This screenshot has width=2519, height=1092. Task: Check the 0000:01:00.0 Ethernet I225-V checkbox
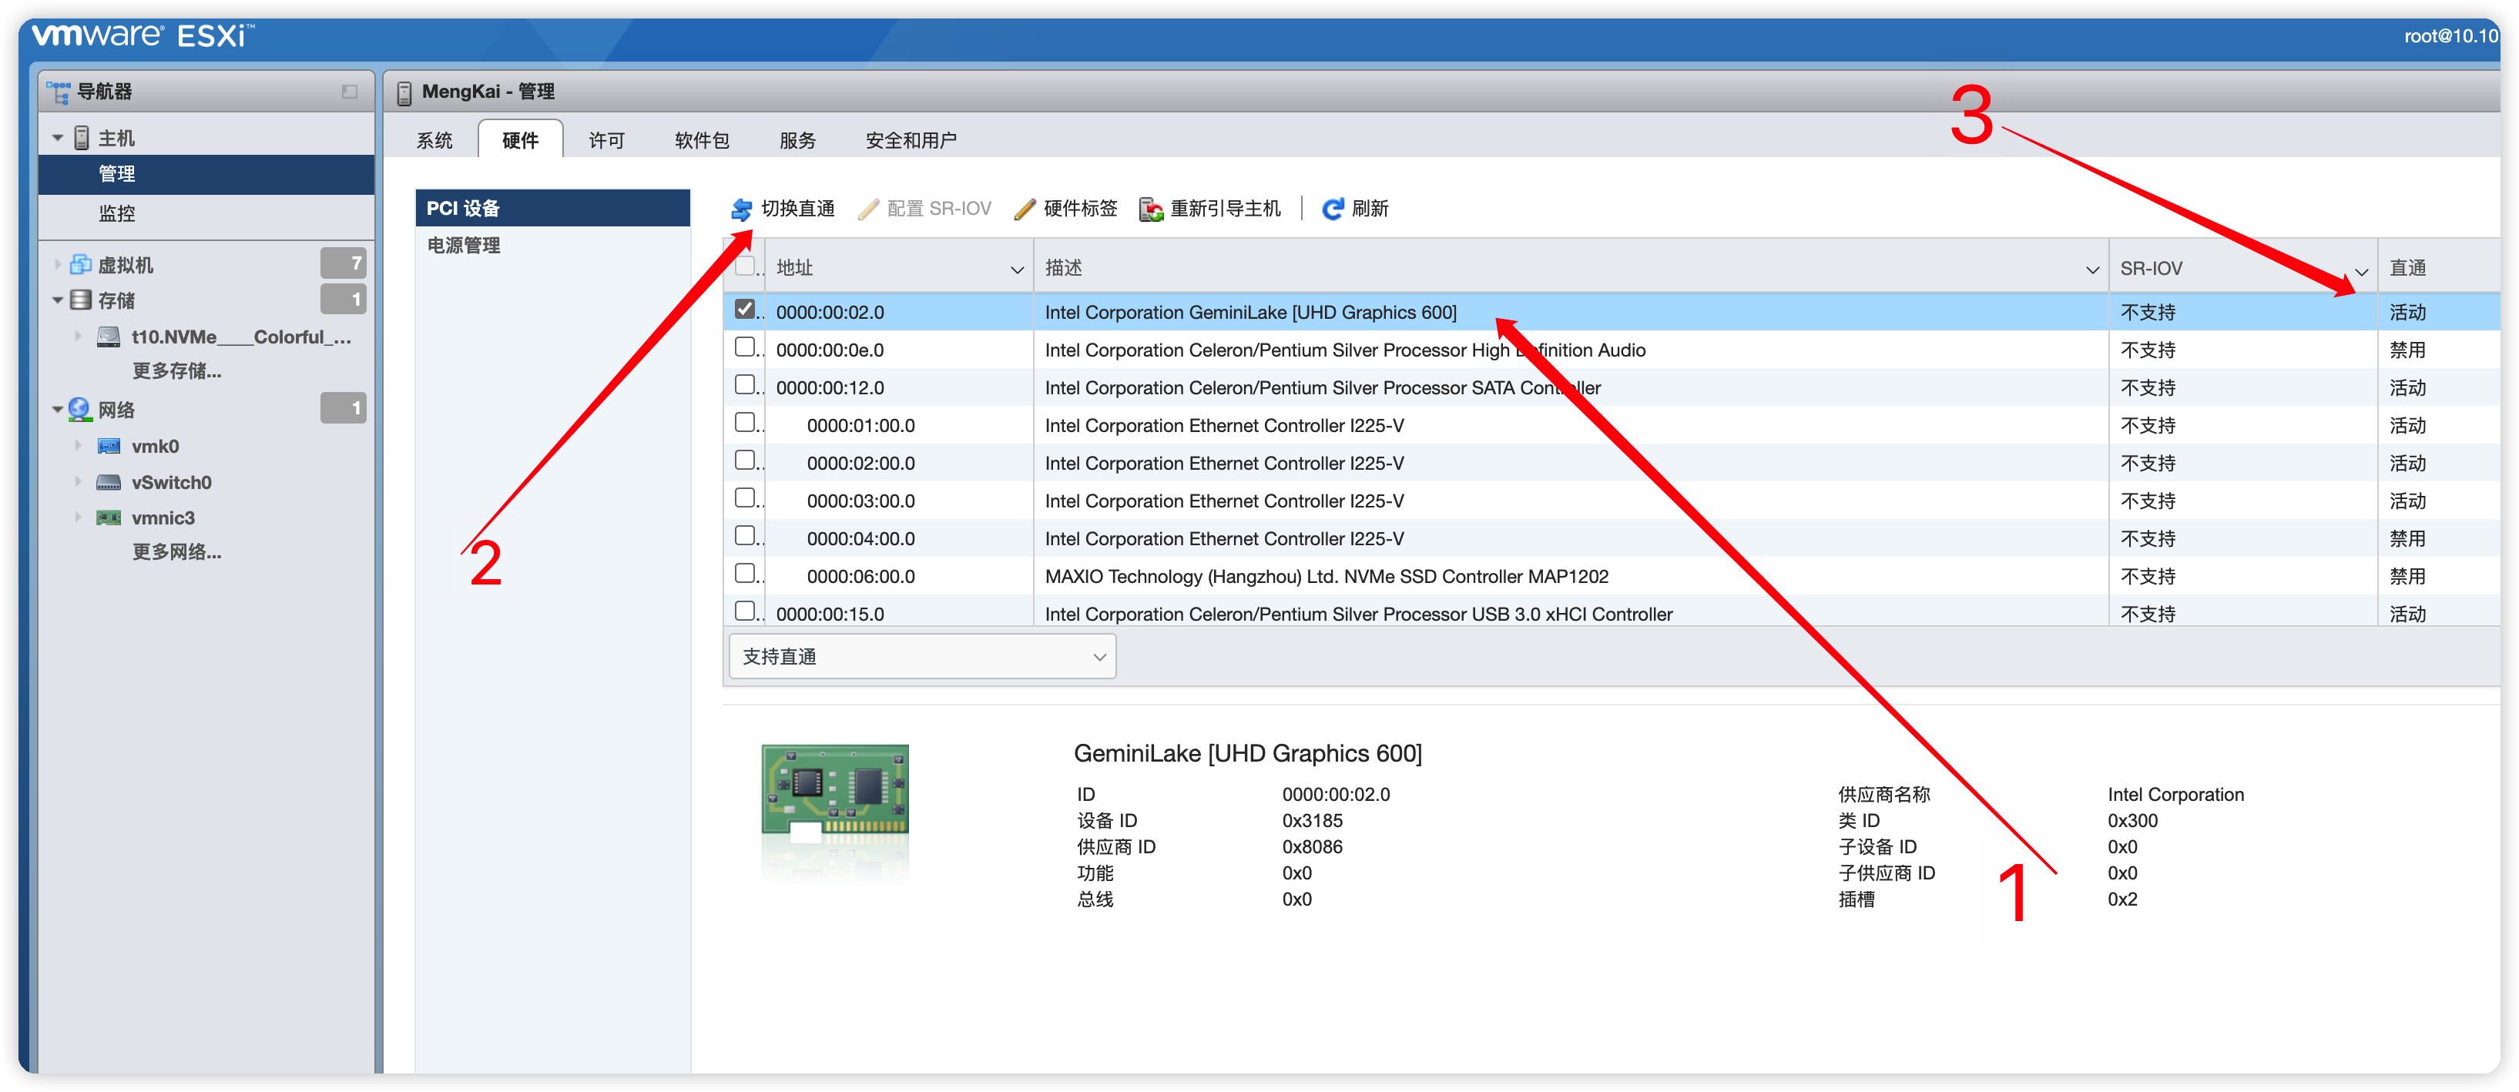(745, 422)
